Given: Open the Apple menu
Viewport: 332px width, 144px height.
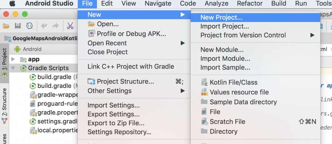Looking at the screenshot, I should pos(13,3).
